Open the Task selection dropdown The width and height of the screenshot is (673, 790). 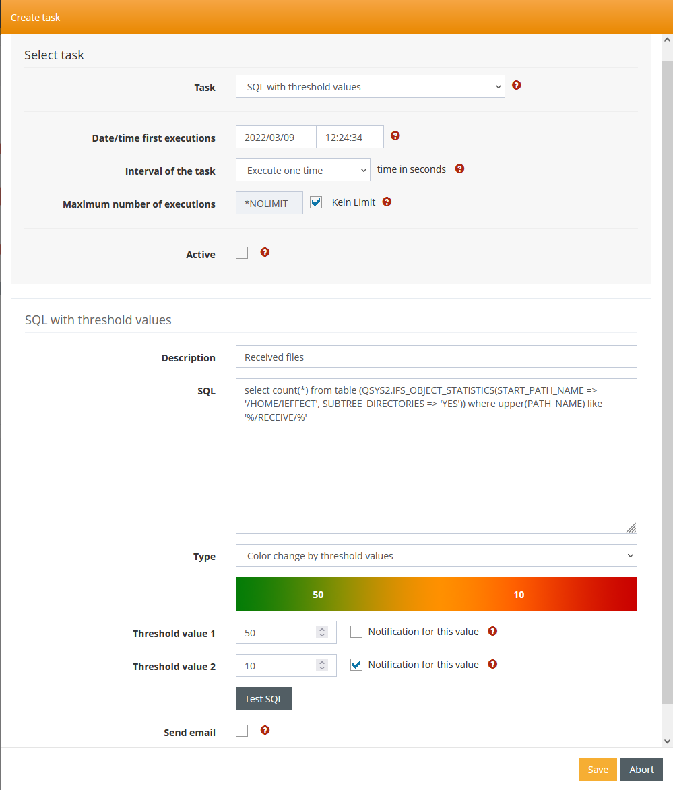pyautogui.click(x=370, y=86)
